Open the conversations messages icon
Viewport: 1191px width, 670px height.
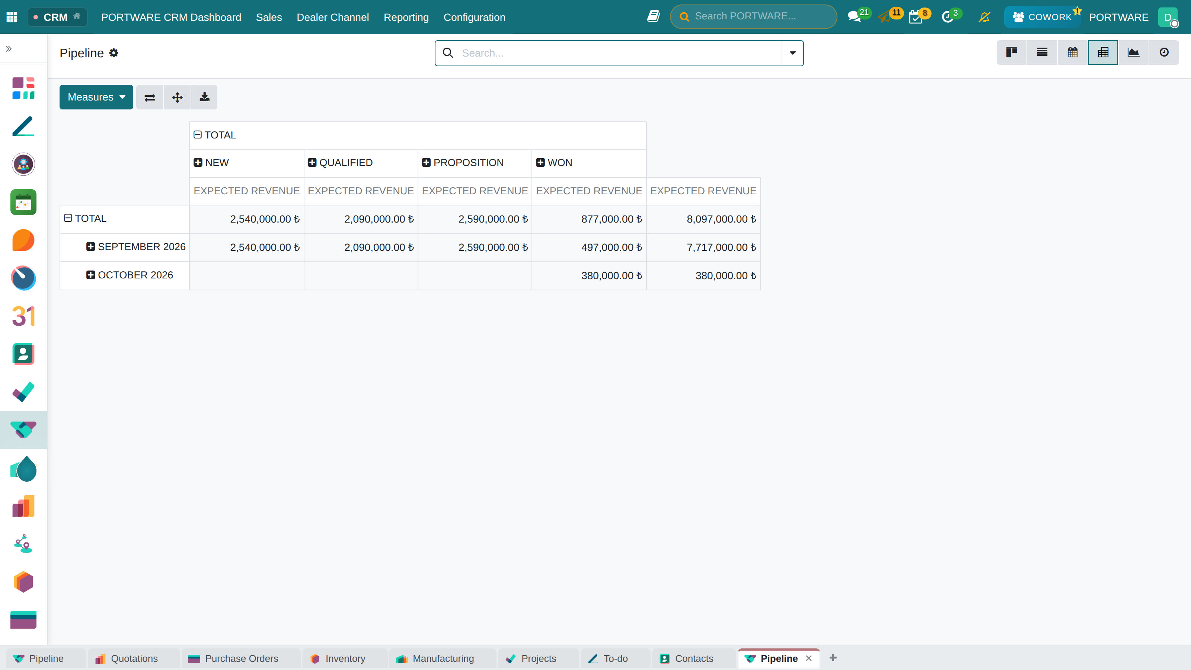click(855, 17)
